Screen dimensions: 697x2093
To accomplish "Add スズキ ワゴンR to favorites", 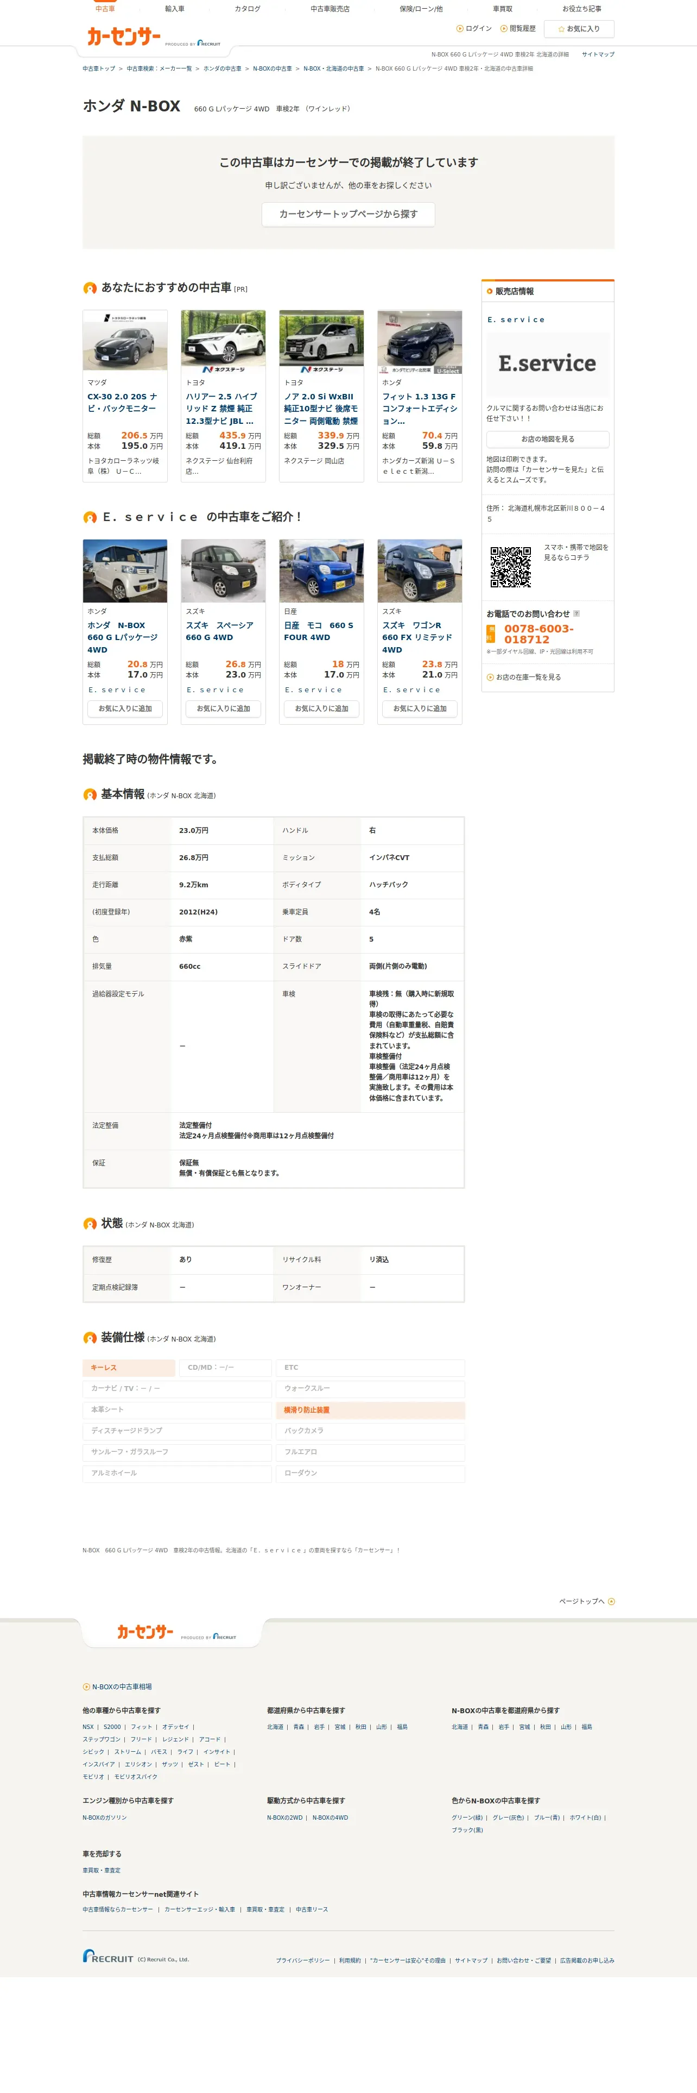I will [x=420, y=709].
